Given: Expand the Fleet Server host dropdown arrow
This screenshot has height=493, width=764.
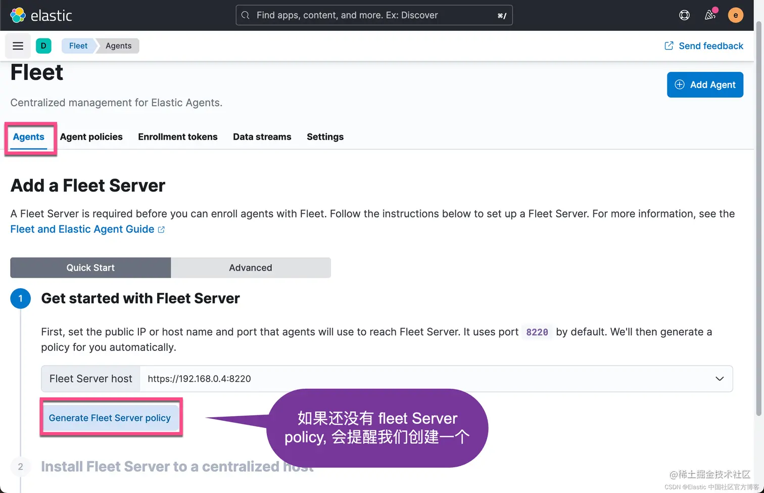Looking at the screenshot, I should (x=720, y=379).
